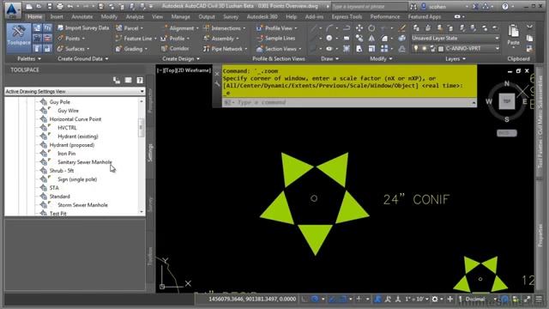Click Import Survey Data
Screen dimensions: 549x309
coord(83,28)
